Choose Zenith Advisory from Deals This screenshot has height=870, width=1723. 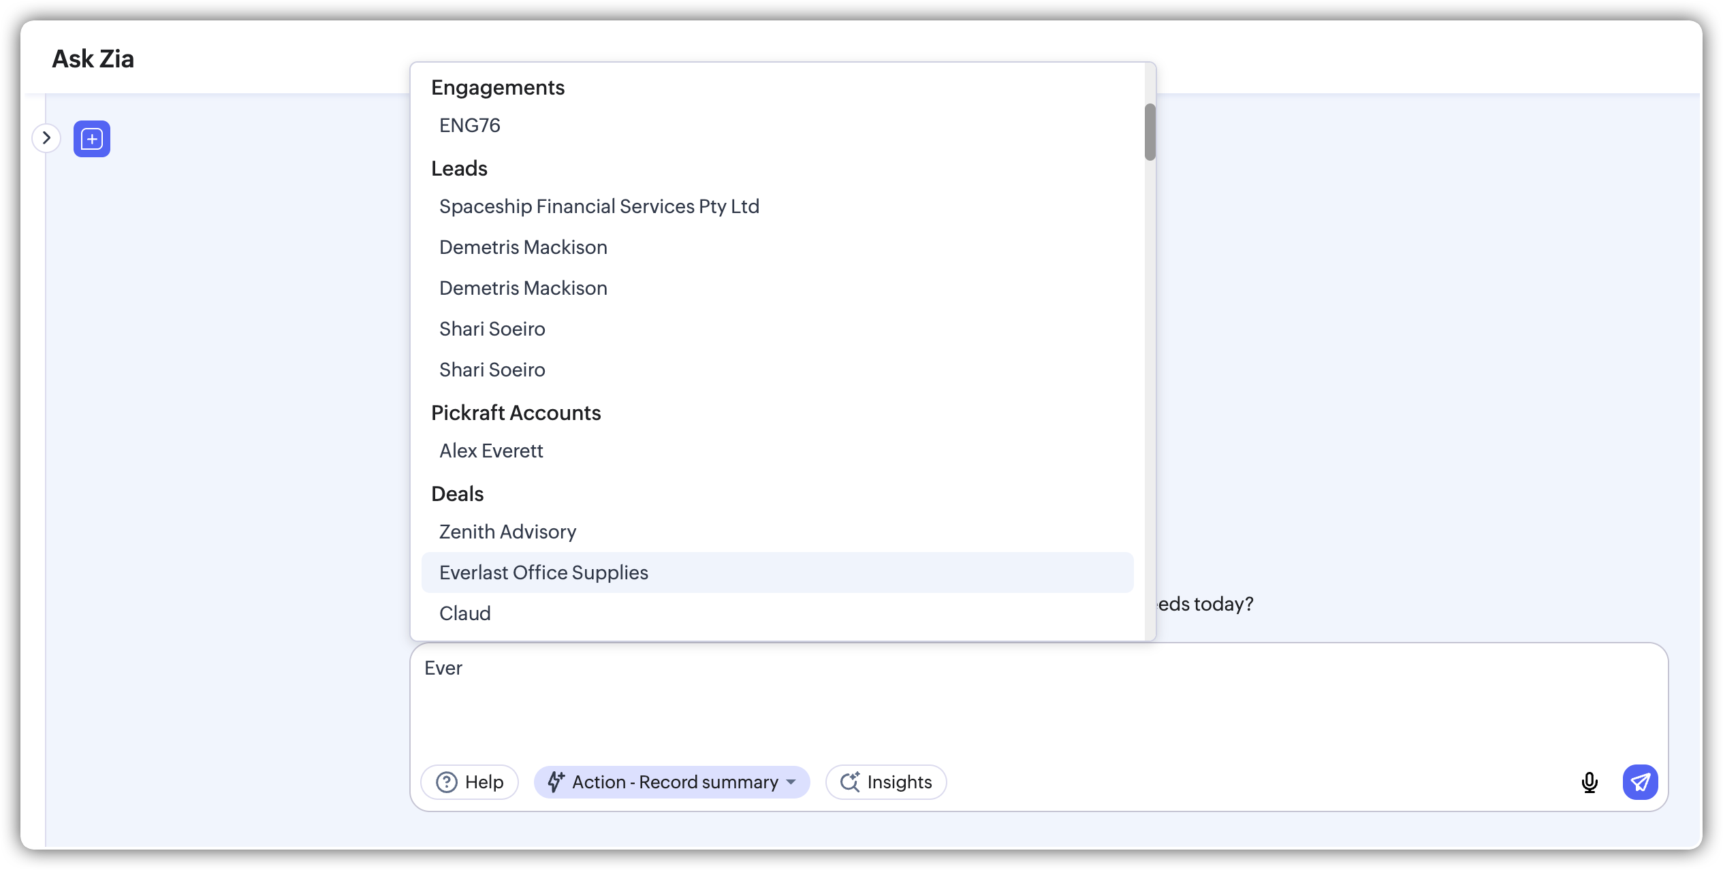click(507, 532)
